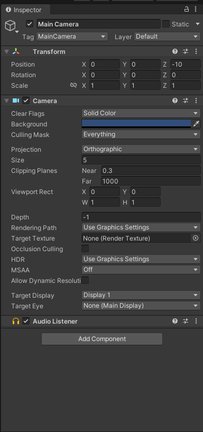Click the Audio Listener headphones icon
Viewport: 203px width, 432px height.
click(16, 321)
